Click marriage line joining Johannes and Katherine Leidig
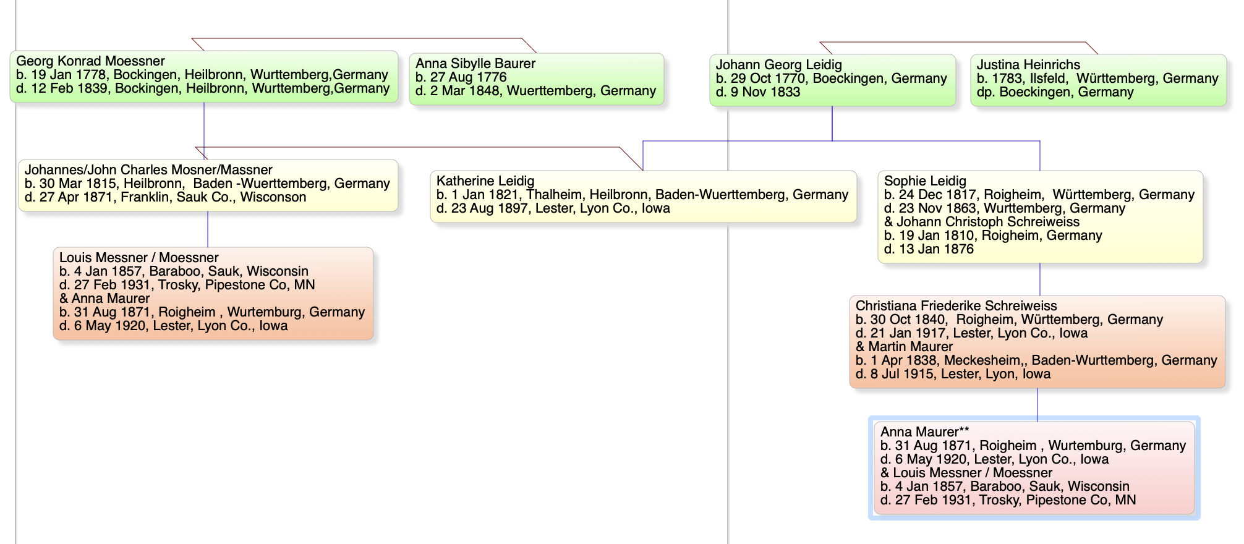Screen dimensions: 1244x544 [x=408, y=147]
